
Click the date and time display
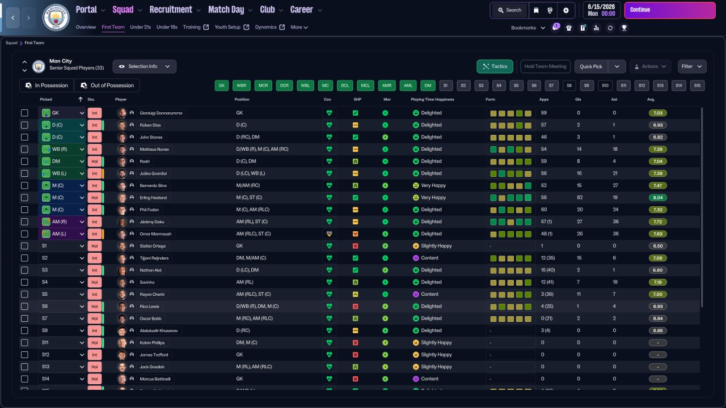pyautogui.click(x=601, y=10)
